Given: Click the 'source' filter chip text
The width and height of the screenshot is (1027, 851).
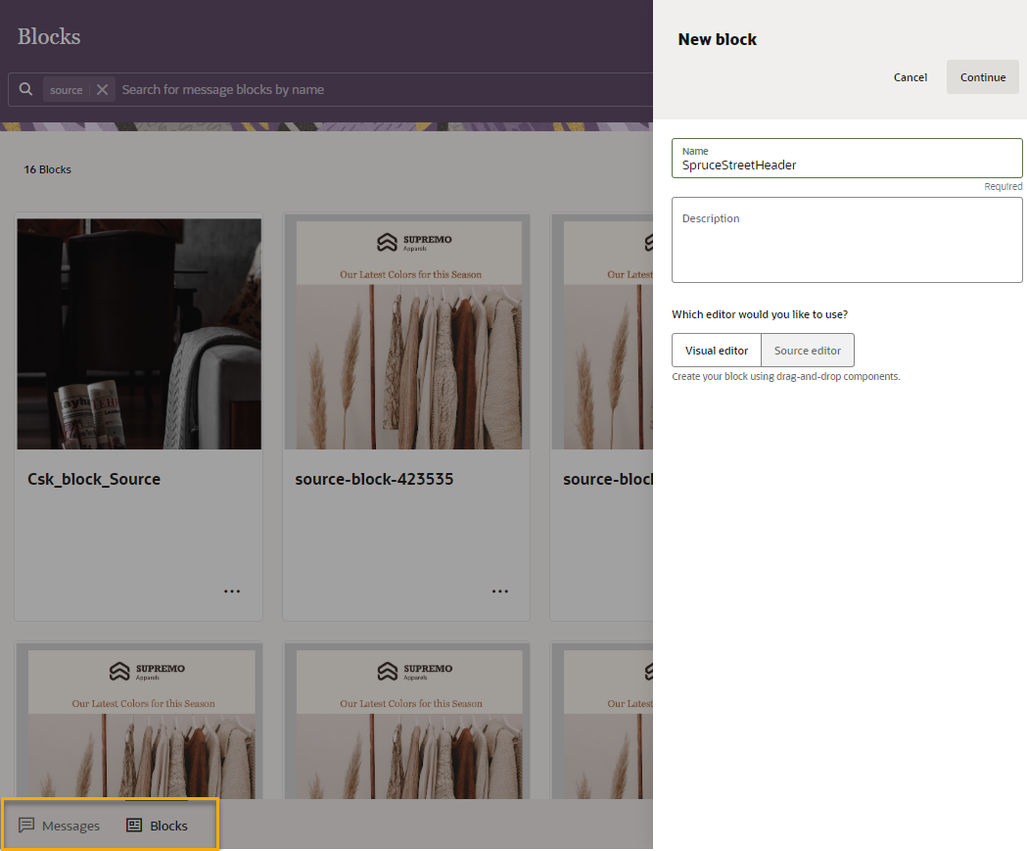Looking at the screenshot, I should point(67,90).
